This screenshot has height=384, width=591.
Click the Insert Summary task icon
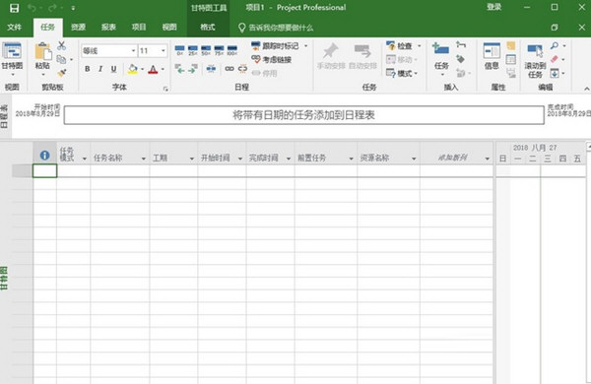(x=461, y=45)
